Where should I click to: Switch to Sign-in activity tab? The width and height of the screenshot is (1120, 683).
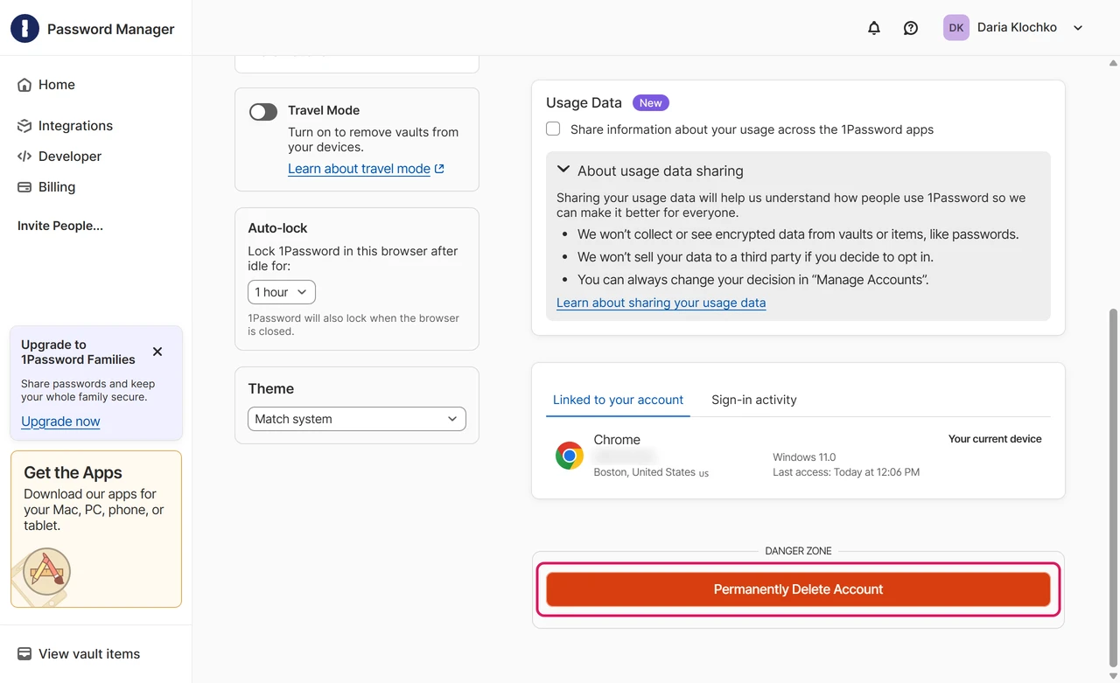(x=754, y=400)
